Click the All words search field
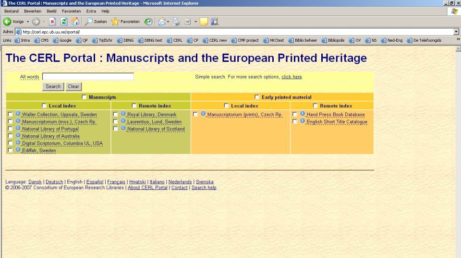461x258 pixels. pyautogui.click(x=88, y=77)
